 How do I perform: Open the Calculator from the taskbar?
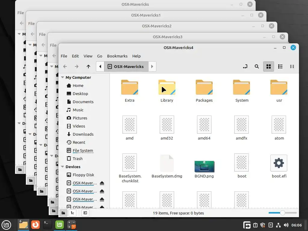tap(72, 225)
